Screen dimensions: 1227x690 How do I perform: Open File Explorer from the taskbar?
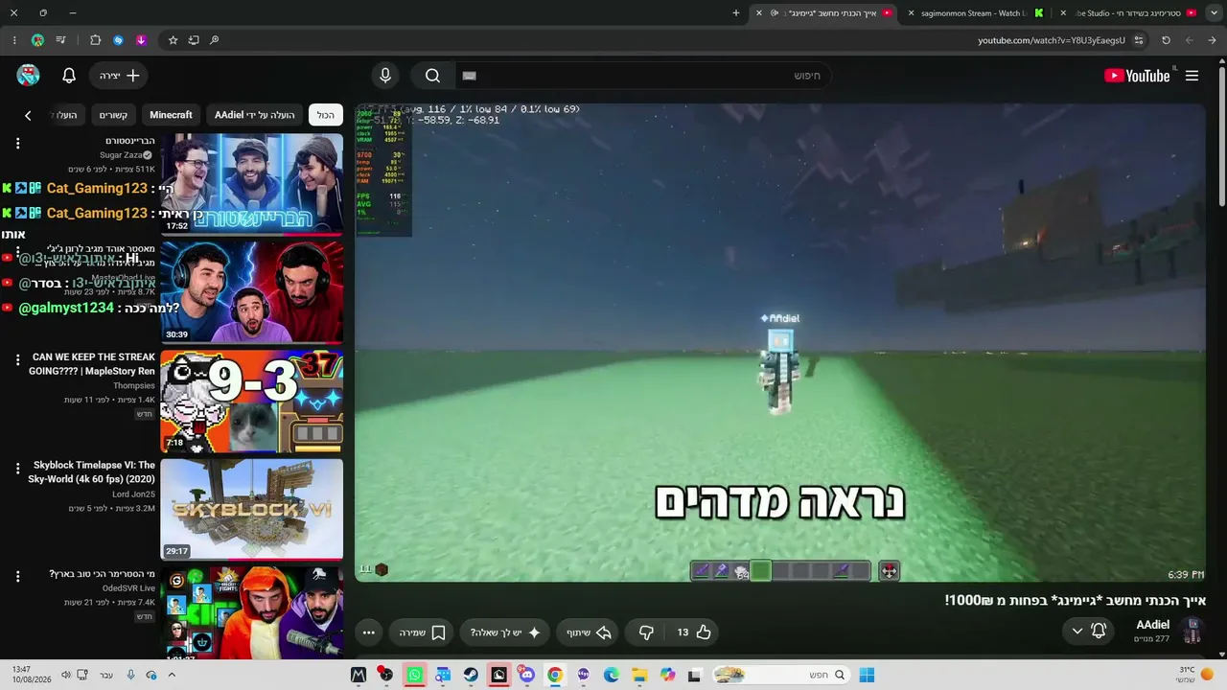pyautogui.click(x=639, y=675)
